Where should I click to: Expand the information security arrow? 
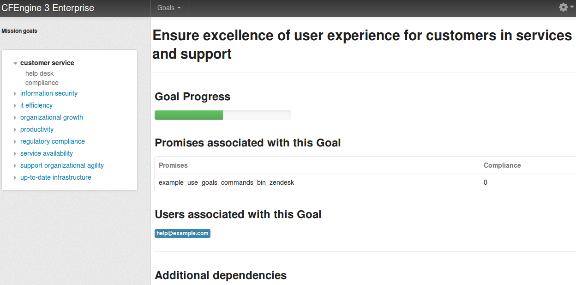tap(15, 94)
